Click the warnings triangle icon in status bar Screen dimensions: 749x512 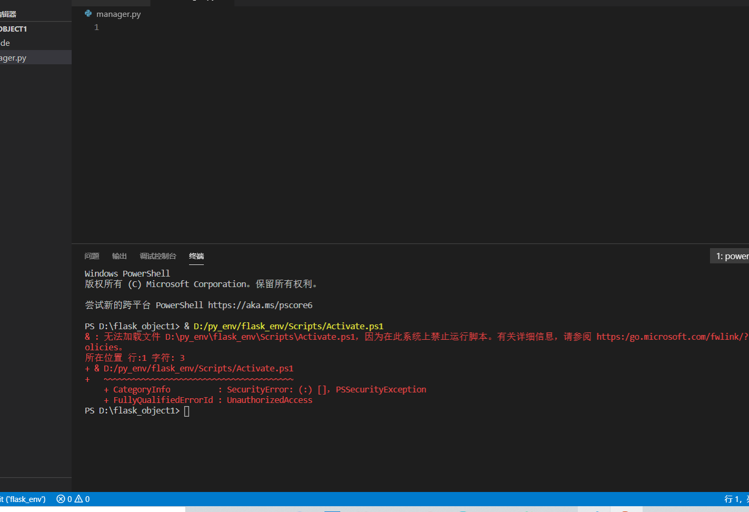coord(78,499)
